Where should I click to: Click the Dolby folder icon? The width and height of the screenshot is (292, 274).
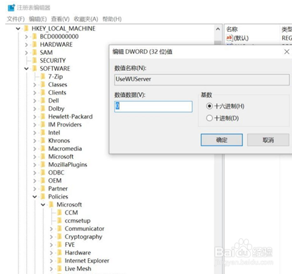(x=43, y=109)
